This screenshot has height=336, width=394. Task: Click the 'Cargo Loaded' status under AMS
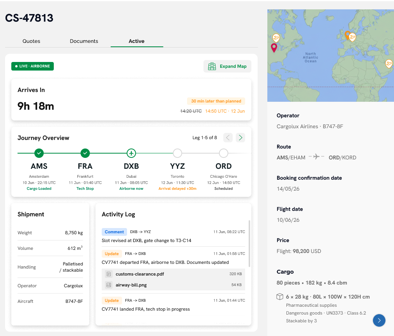39,189
